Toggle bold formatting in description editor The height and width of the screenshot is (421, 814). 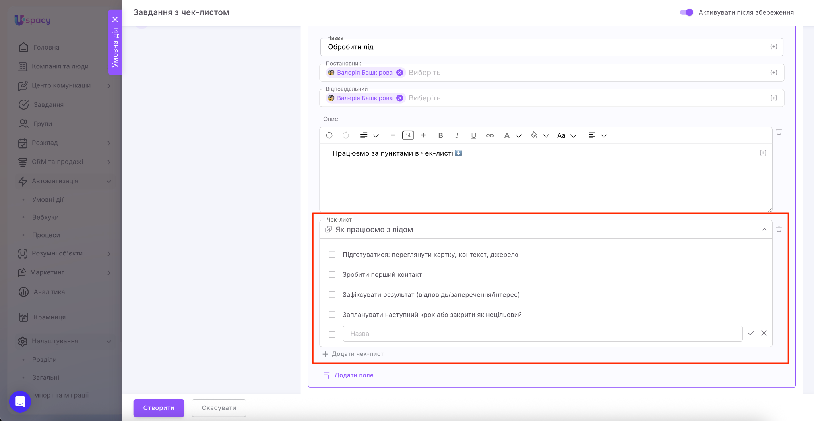click(x=440, y=135)
